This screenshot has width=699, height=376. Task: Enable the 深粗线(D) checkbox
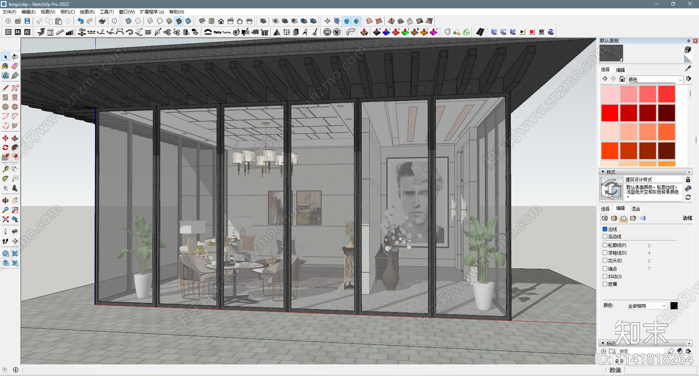(605, 253)
